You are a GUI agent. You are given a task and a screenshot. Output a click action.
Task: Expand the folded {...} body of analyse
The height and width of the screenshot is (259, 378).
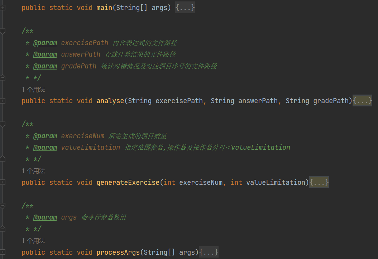[x=363, y=101]
